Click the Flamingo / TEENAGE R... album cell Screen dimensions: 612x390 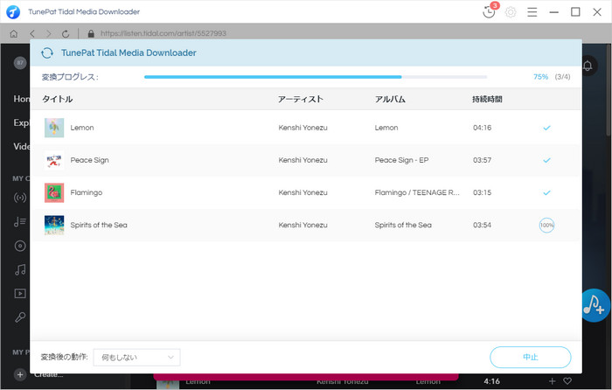417,192
